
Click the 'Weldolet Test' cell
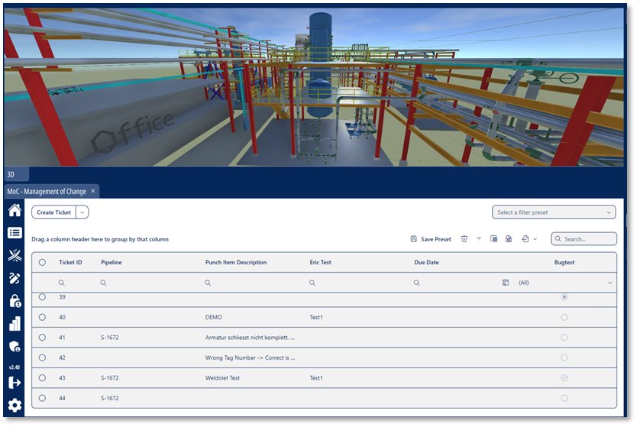(222, 378)
